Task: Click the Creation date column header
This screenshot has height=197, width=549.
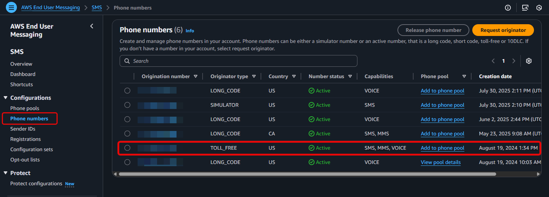Action: pyautogui.click(x=495, y=76)
